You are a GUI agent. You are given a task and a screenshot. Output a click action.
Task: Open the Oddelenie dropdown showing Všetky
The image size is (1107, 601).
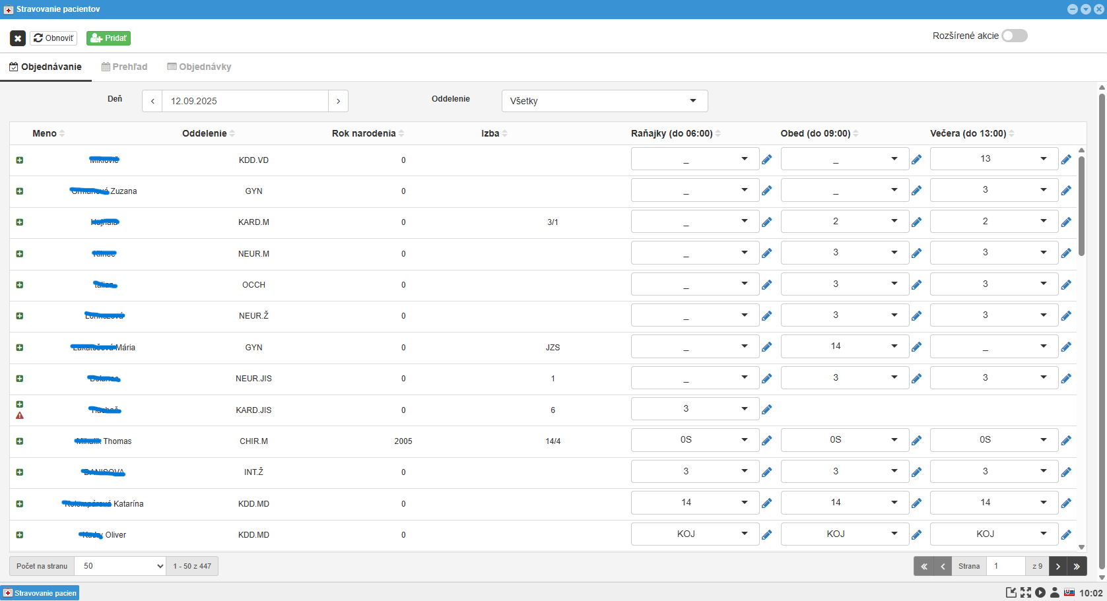pos(605,101)
